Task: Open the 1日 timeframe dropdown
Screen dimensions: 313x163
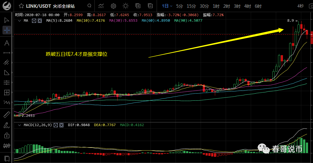Action: coord(167,6)
